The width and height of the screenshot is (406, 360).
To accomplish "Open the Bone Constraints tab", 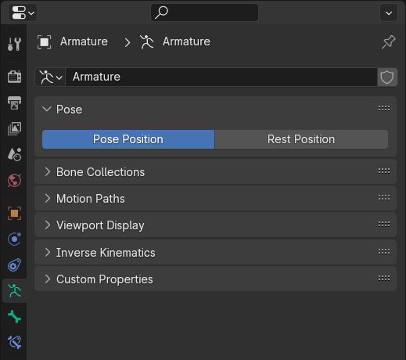I will coord(14,342).
